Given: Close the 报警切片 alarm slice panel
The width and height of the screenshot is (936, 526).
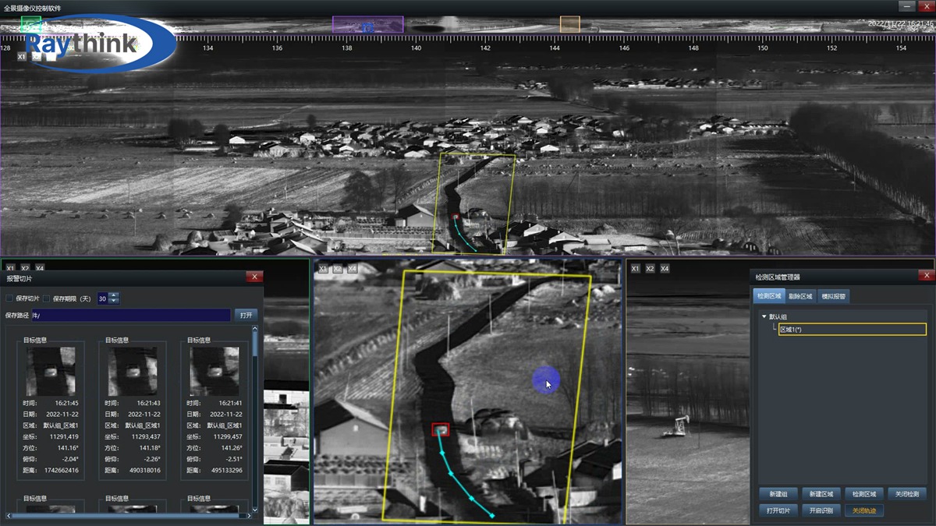Looking at the screenshot, I should tap(253, 277).
